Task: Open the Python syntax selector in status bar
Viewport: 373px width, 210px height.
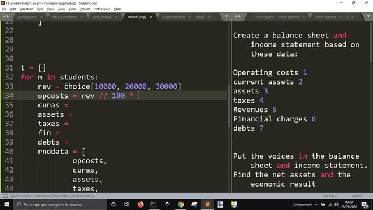Action: (x=357, y=196)
